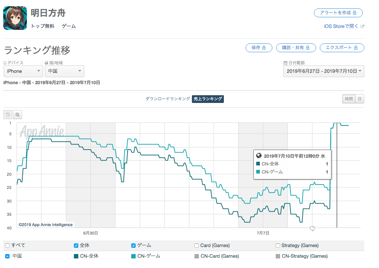Click the アラートを作成 button

click(x=338, y=13)
